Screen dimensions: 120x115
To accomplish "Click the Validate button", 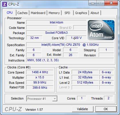I will point(83,109).
